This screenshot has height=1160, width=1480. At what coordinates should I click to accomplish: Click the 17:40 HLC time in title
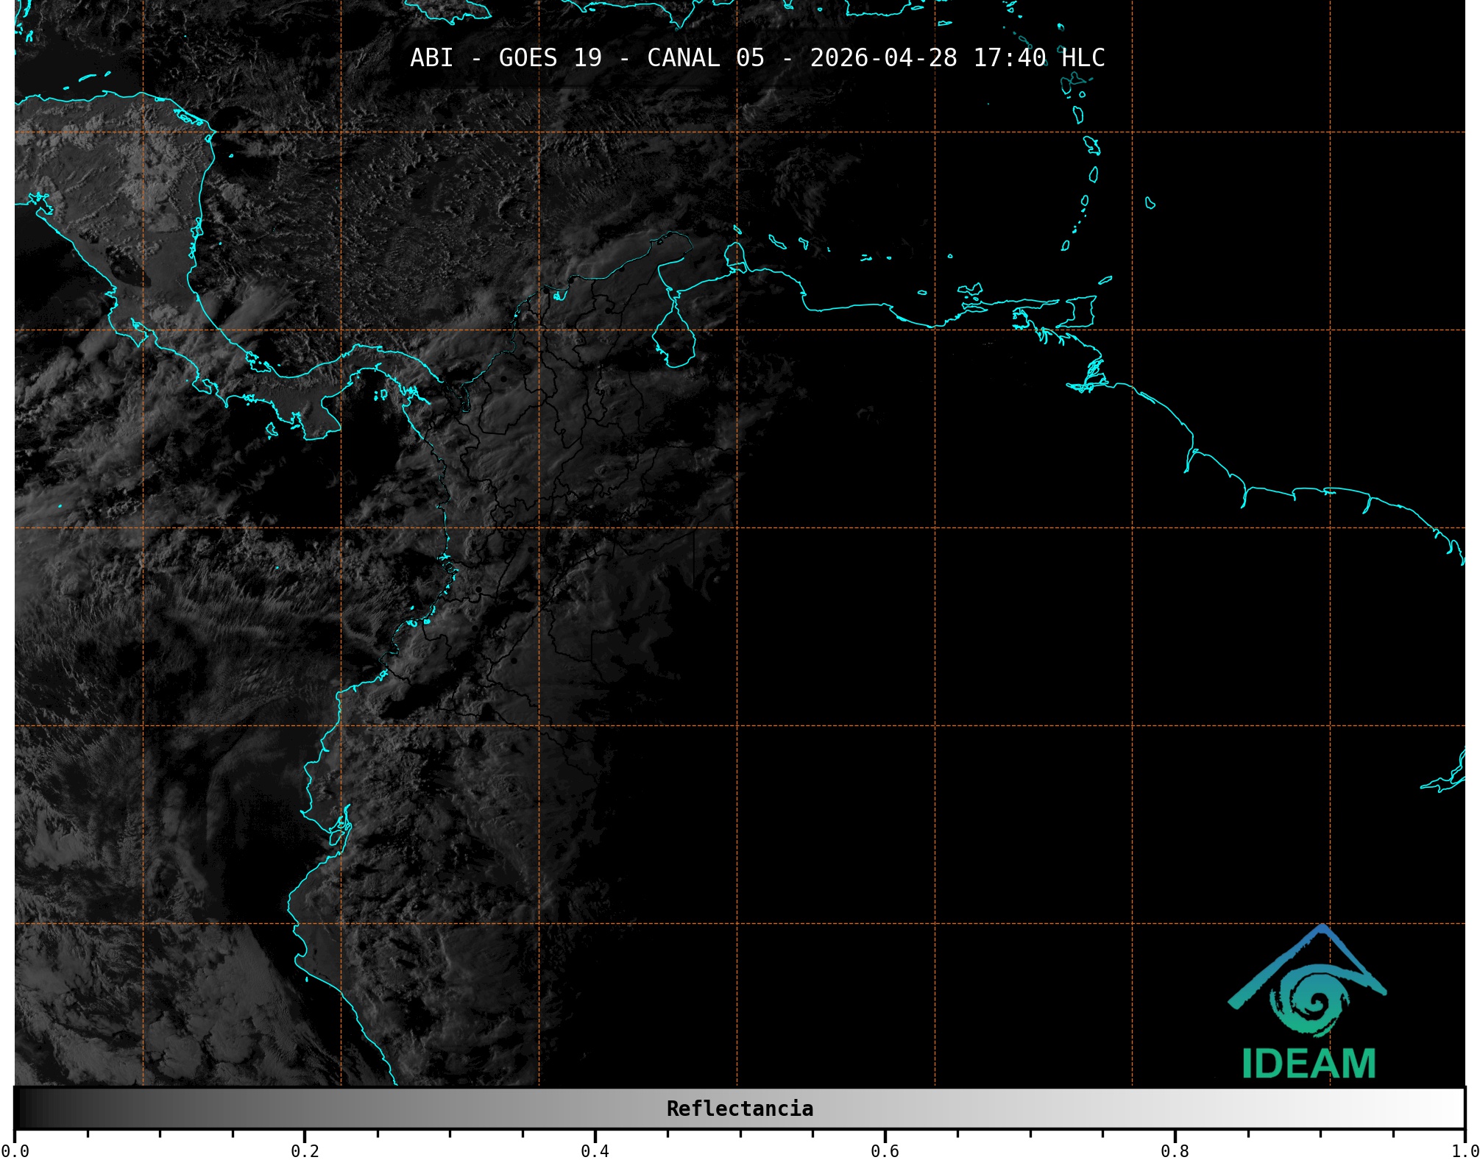point(1039,58)
